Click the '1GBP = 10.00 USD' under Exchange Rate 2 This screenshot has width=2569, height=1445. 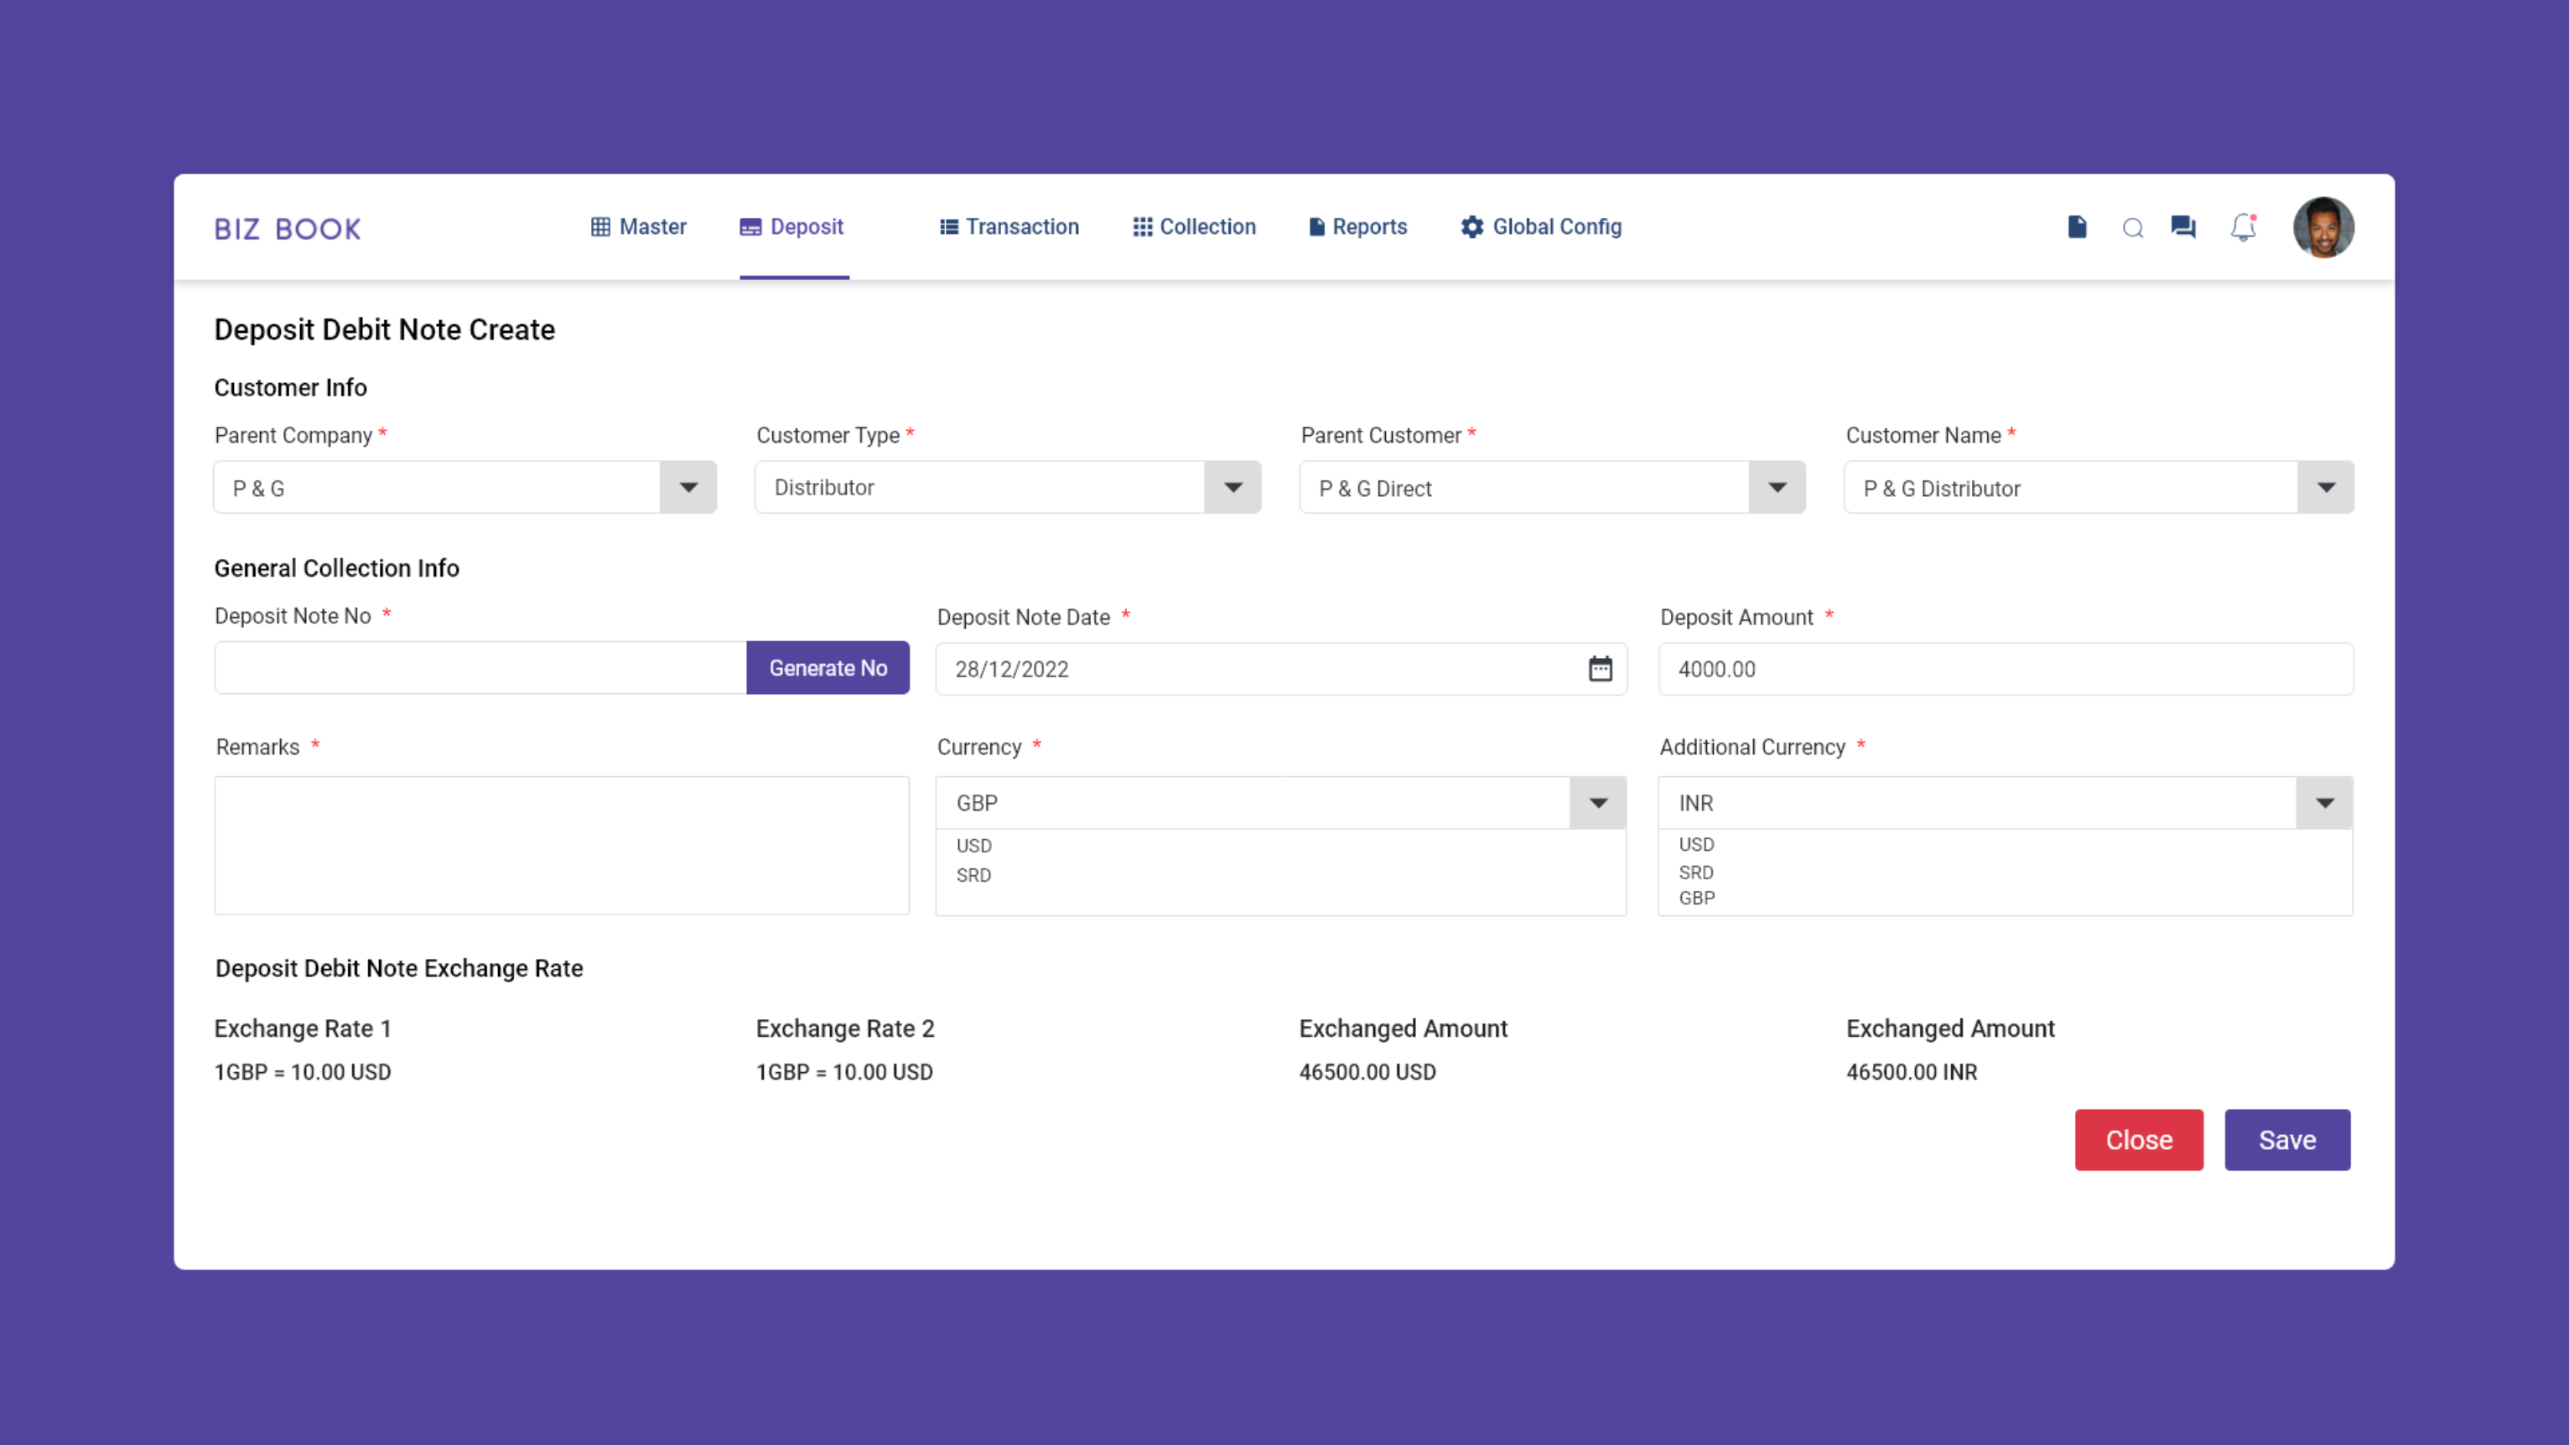(x=844, y=1072)
